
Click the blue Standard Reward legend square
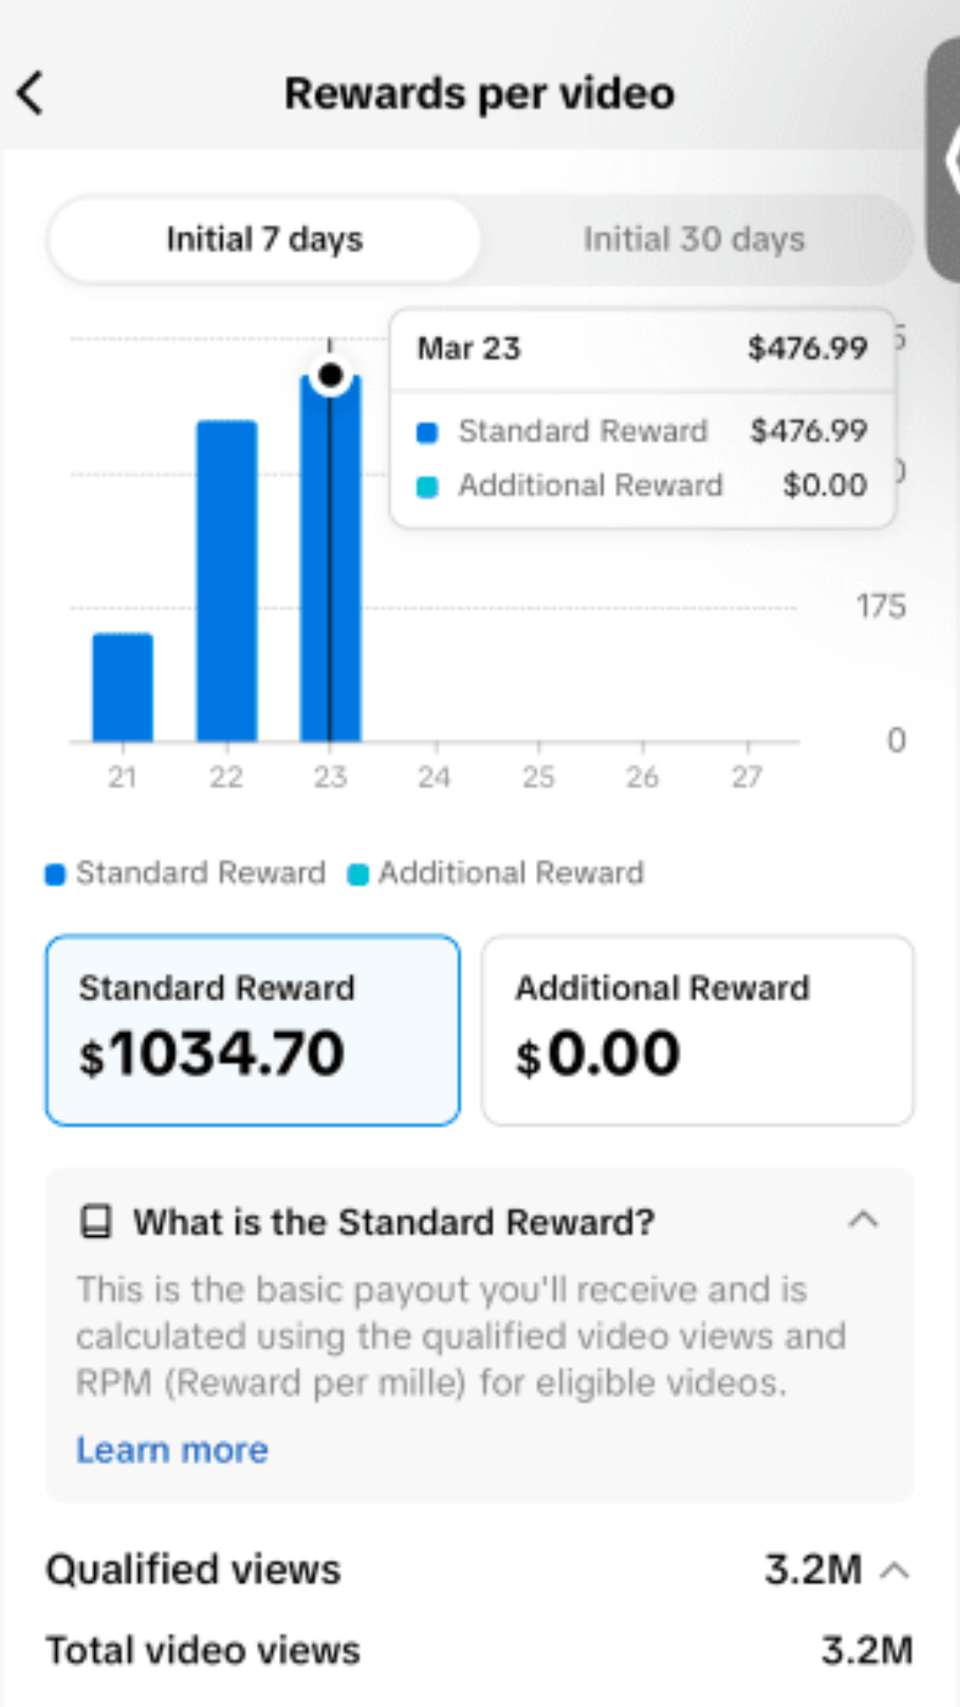coord(55,874)
